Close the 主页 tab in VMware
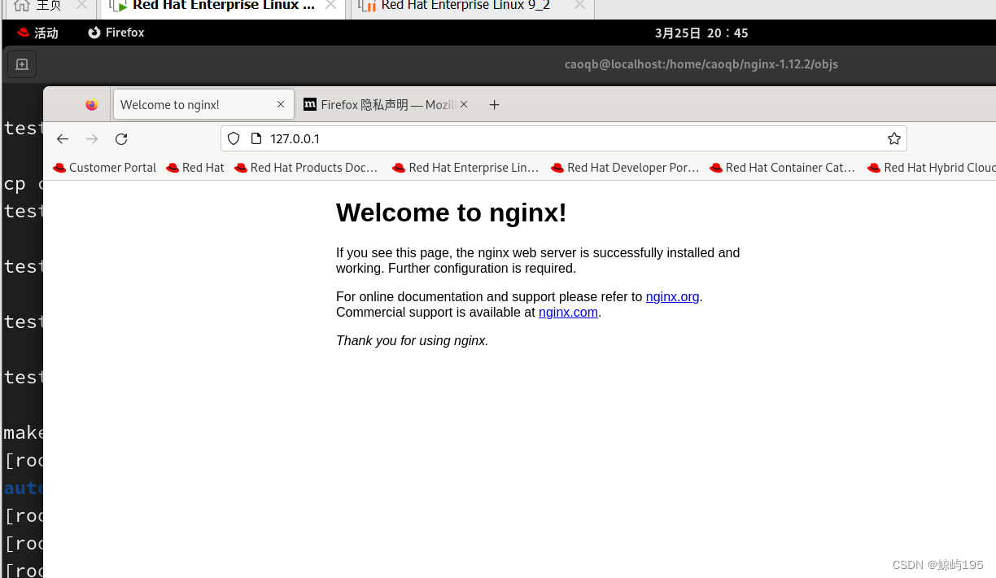 pos(81,5)
